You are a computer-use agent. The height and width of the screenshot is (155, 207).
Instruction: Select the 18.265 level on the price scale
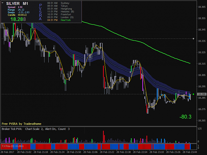click(x=202, y=121)
